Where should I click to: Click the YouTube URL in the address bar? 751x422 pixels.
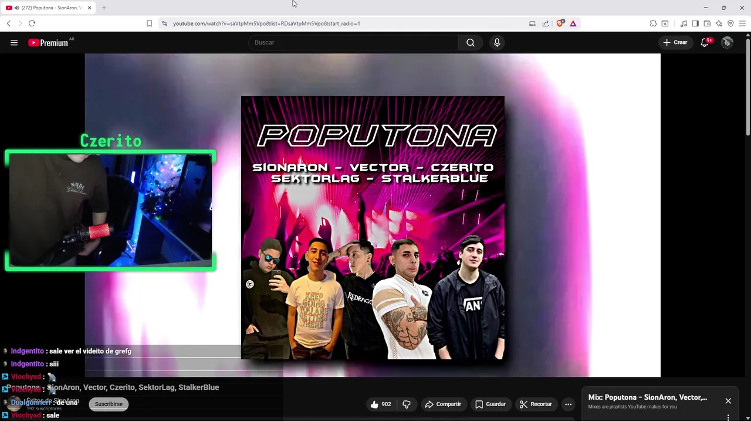(x=266, y=23)
